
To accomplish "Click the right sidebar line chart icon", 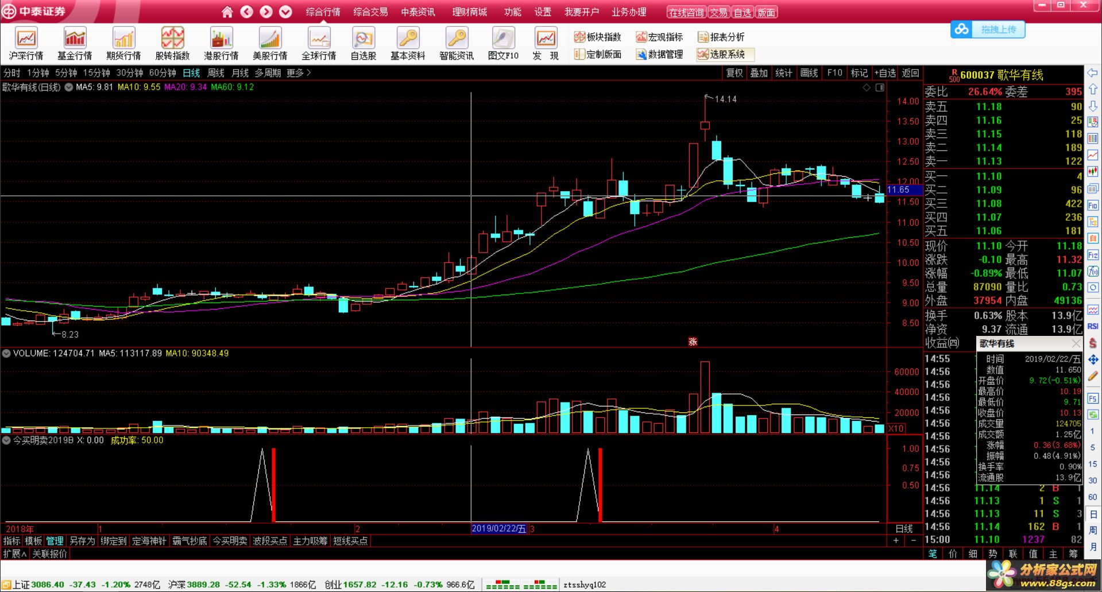I will coord(1093,155).
